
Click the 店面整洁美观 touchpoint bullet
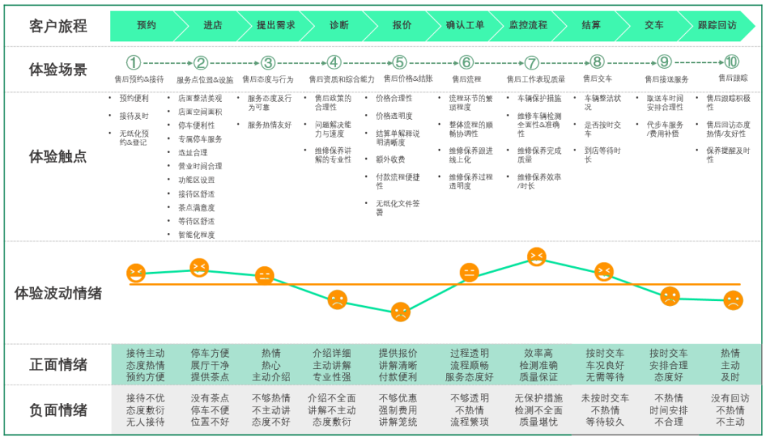click(199, 98)
